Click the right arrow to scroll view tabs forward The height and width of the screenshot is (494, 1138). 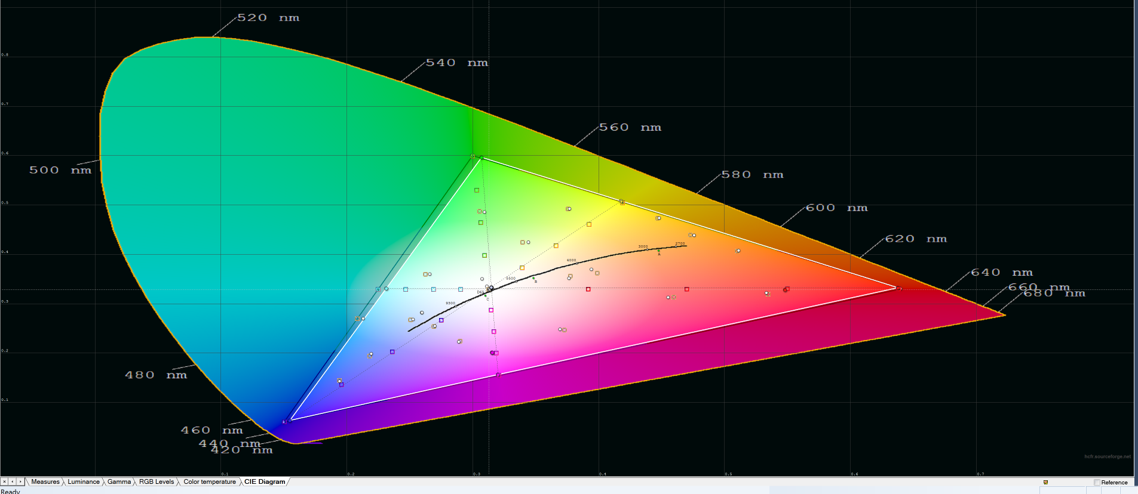[x=20, y=481]
